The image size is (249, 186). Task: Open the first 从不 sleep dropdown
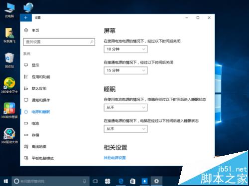tap(125, 108)
